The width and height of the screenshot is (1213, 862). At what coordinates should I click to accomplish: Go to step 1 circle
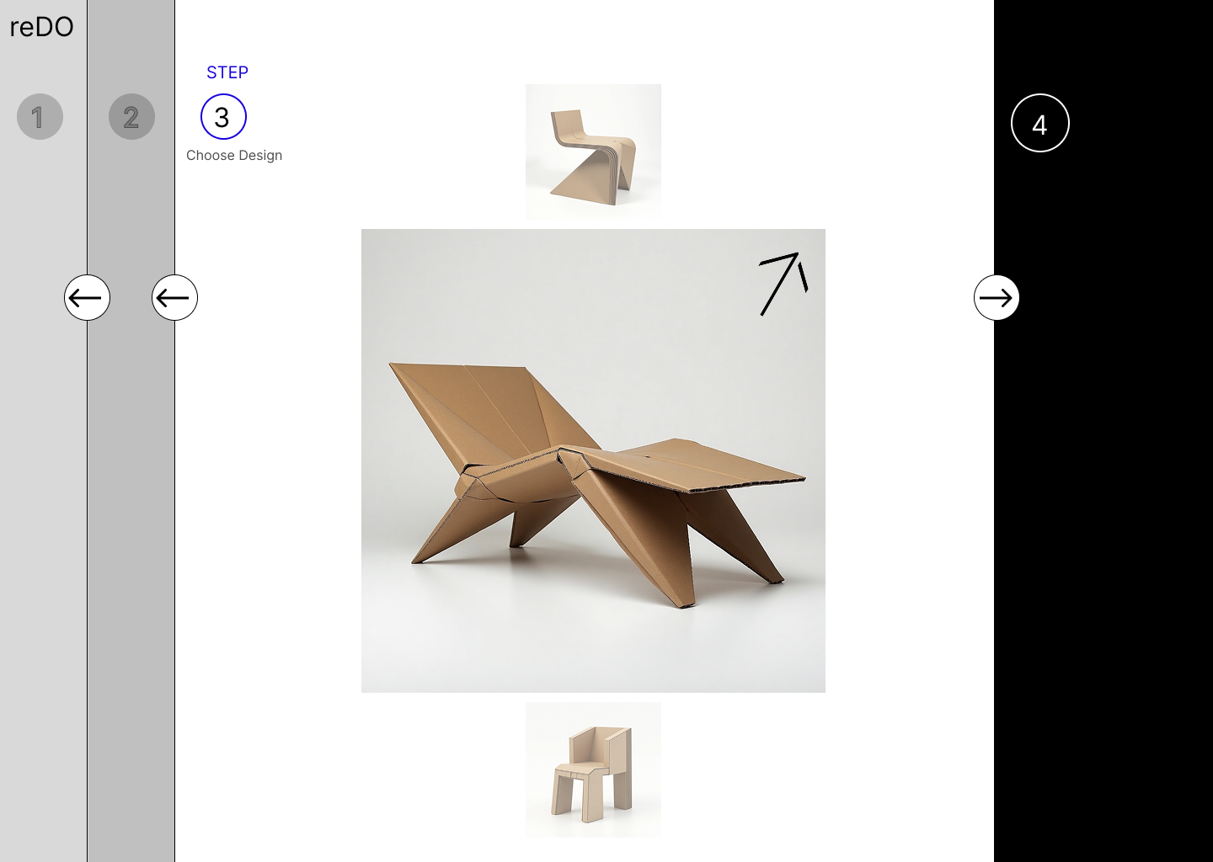pyautogui.click(x=40, y=117)
